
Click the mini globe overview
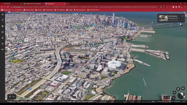pos(181,95)
